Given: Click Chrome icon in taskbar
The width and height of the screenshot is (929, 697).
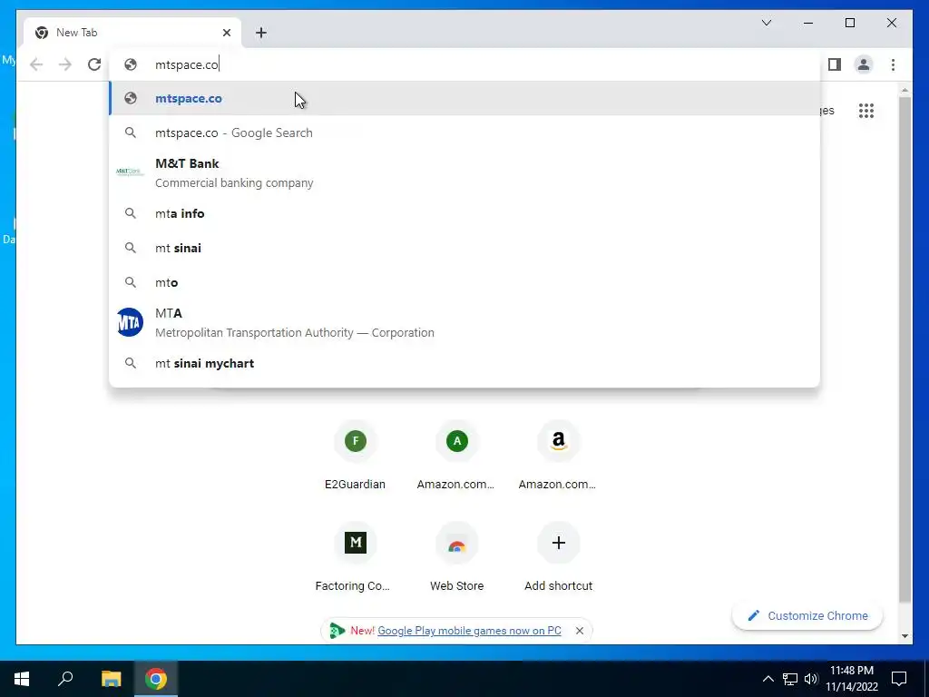Looking at the screenshot, I should [156, 679].
